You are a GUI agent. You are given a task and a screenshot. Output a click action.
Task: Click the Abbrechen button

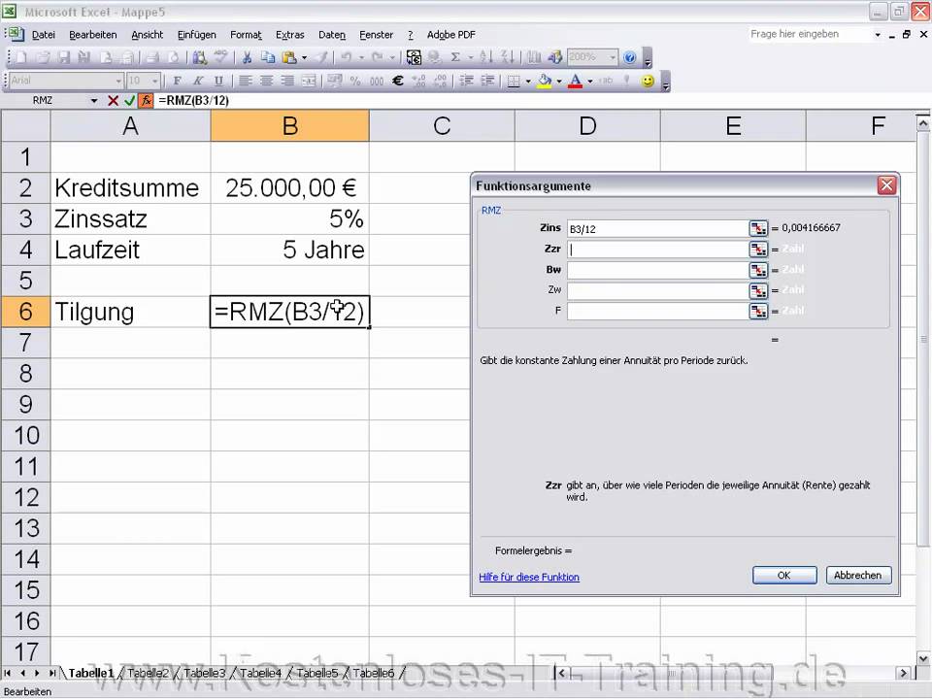(x=857, y=576)
